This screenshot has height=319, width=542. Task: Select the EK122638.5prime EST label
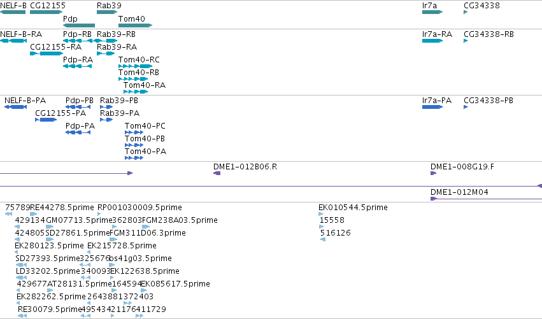145,271
